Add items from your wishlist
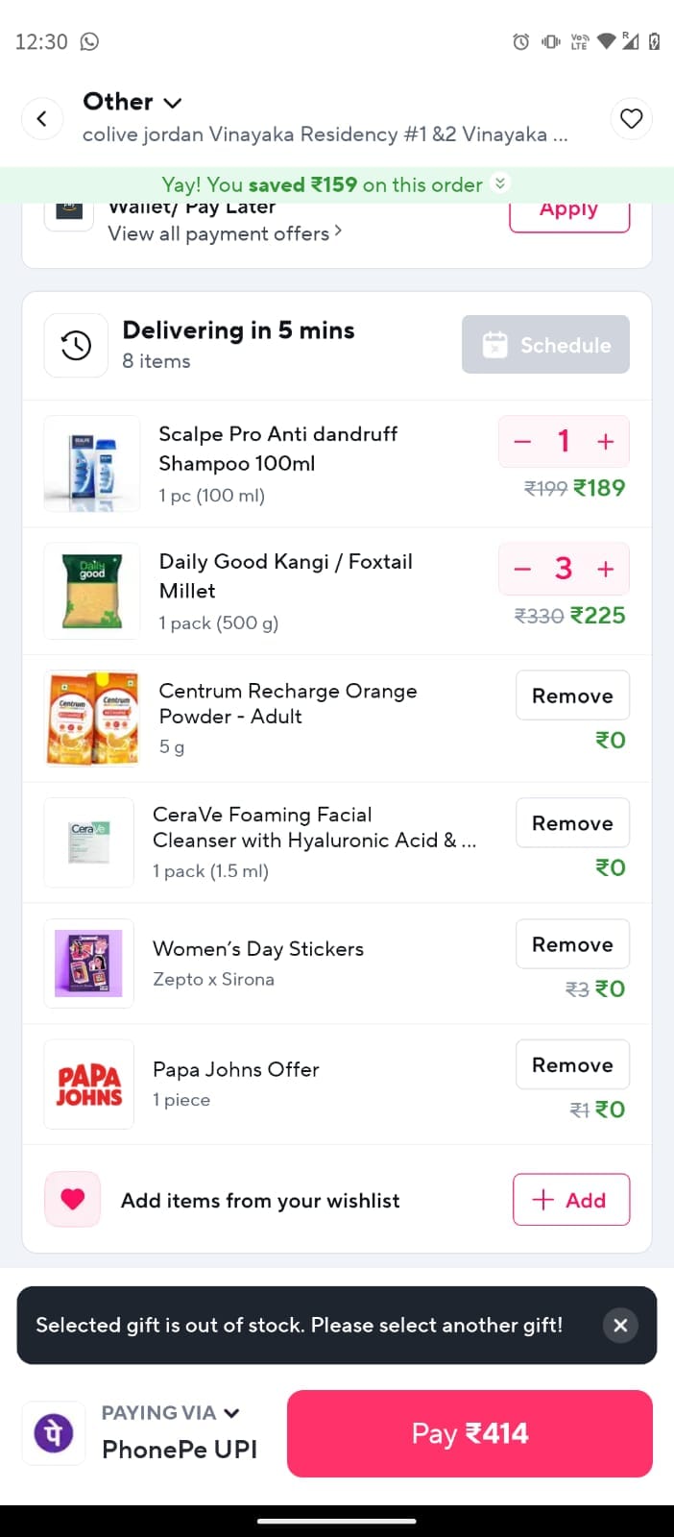This screenshot has width=674, height=1537. (571, 1200)
